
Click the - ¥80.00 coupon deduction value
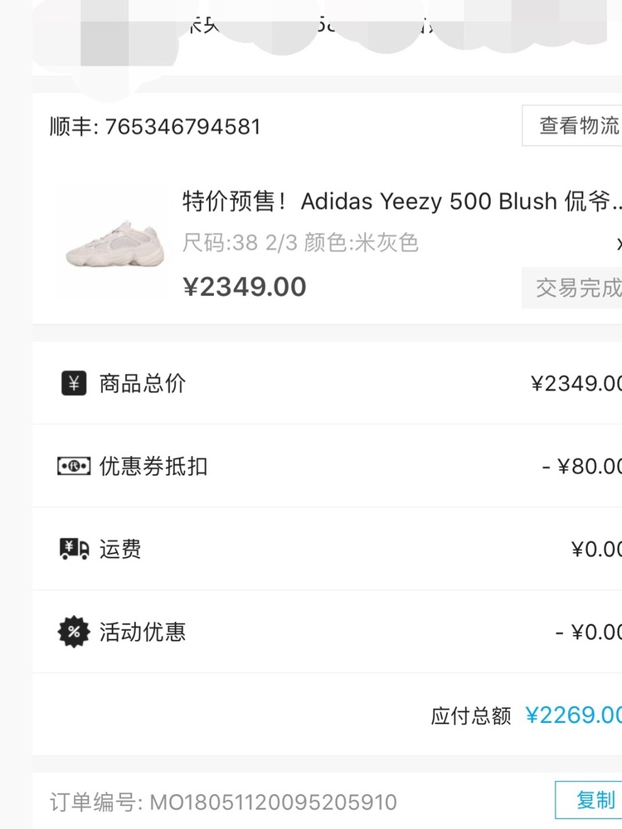[x=582, y=466]
